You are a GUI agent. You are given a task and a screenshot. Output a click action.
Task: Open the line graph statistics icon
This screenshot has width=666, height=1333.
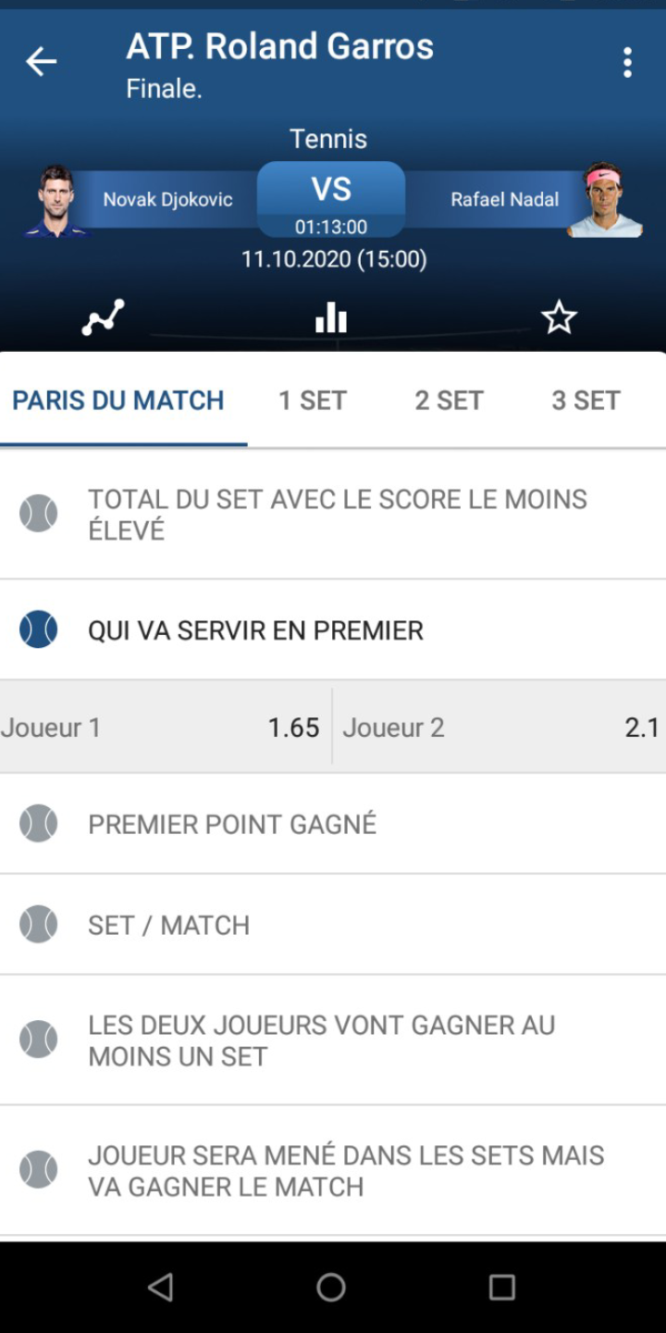[x=103, y=318]
